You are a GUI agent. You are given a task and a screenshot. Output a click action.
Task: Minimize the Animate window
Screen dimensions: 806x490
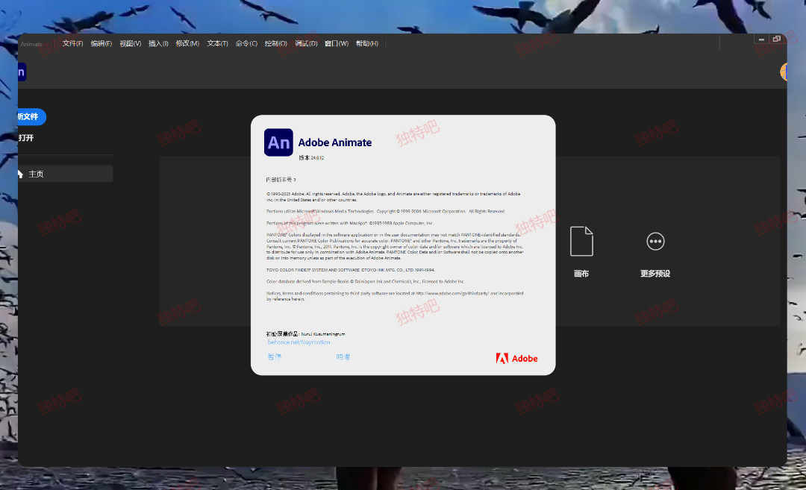tap(761, 40)
